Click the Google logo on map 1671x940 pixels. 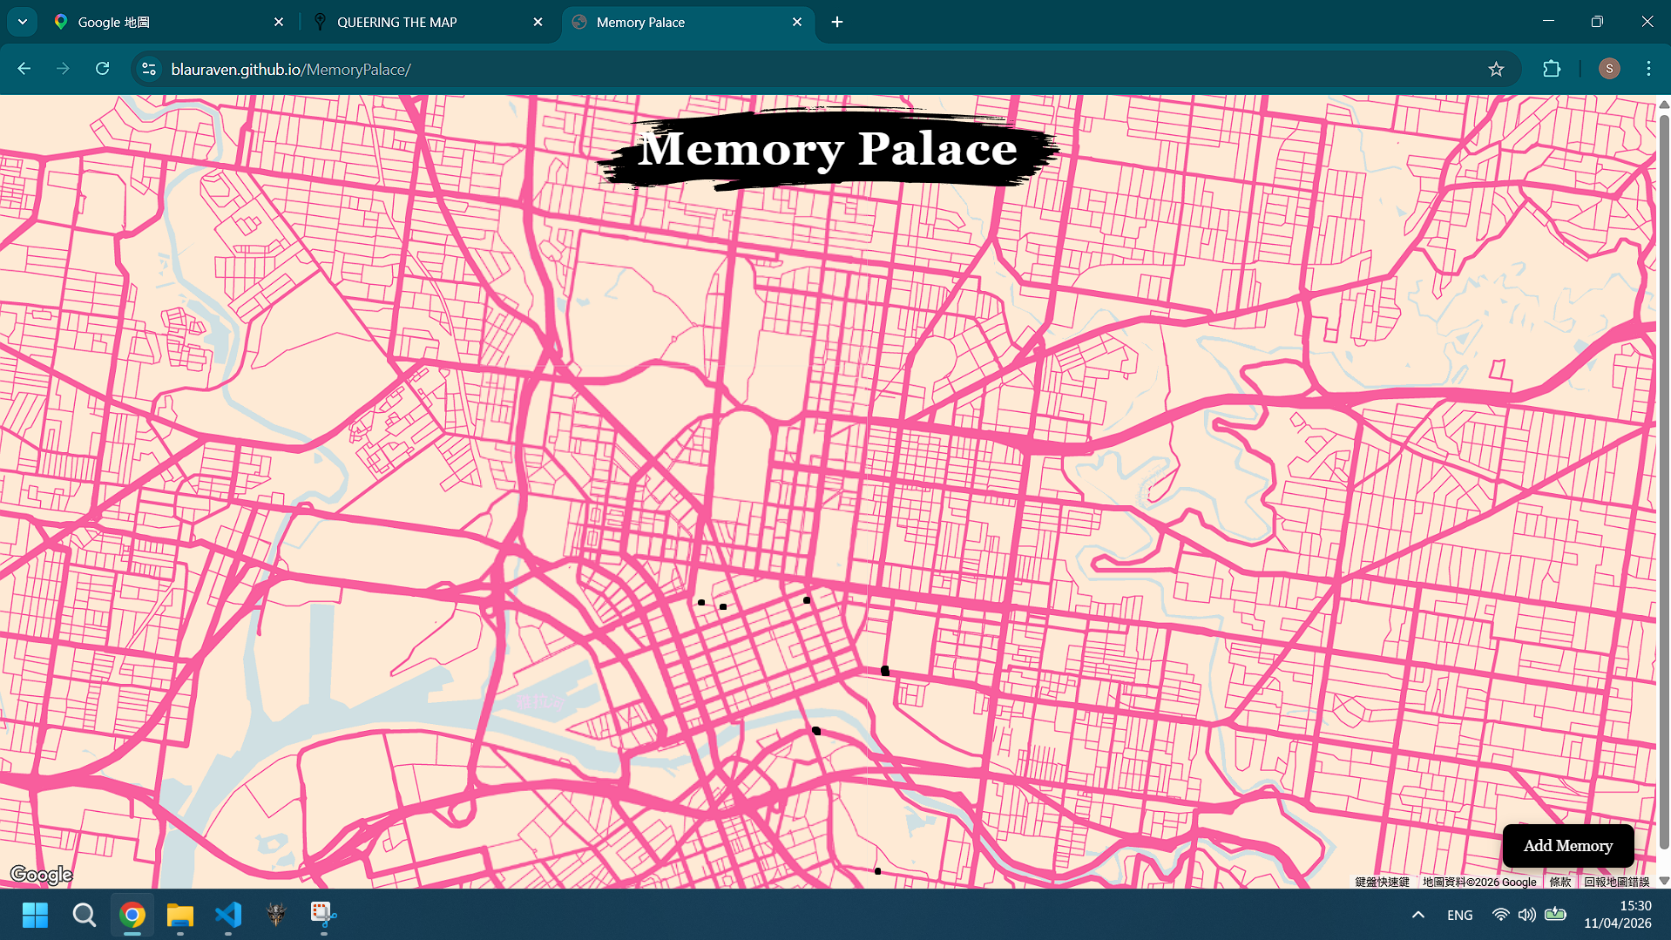[x=41, y=875]
